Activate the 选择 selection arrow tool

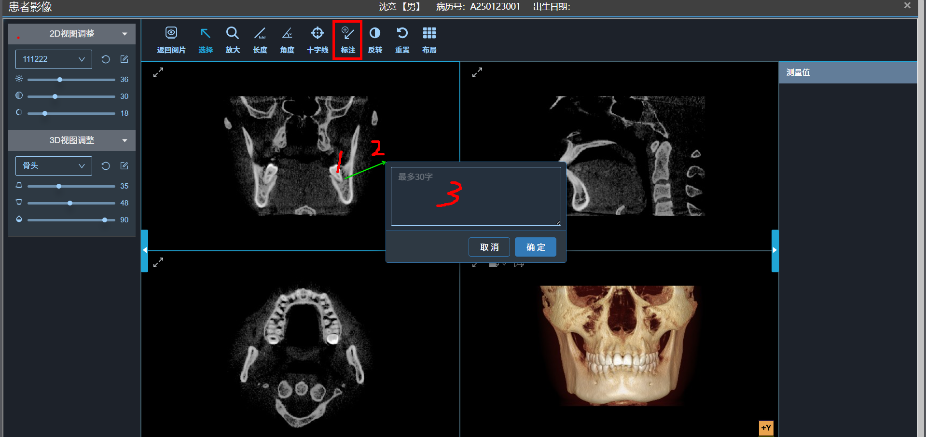205,40
